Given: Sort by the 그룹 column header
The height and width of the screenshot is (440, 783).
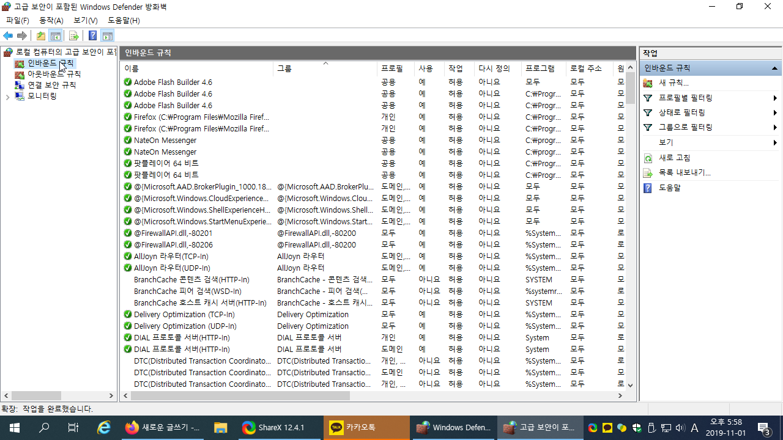Looking at the screenshot, I should (325, 68).
